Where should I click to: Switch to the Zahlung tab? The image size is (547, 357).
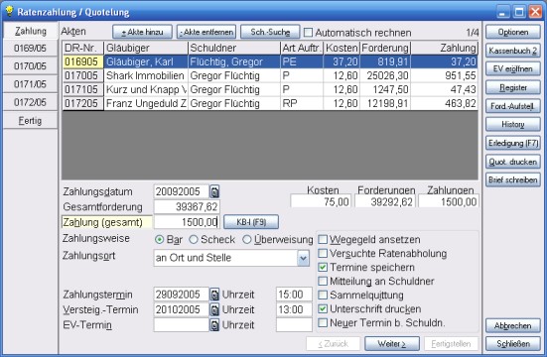31,31
